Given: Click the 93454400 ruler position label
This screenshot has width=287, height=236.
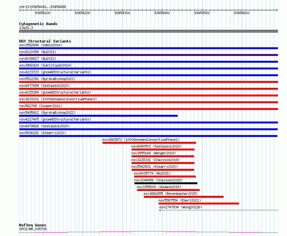Looking at the screenshot, I should 162,13.
